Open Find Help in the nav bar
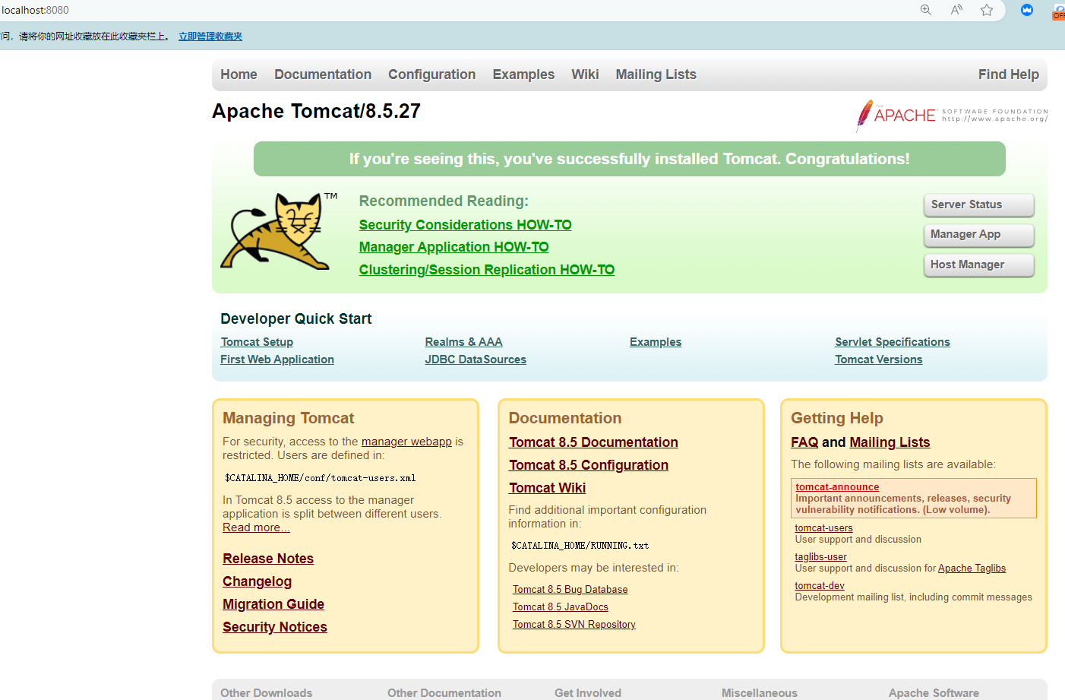This screenshot has height=700, width=1065. 1008,74
